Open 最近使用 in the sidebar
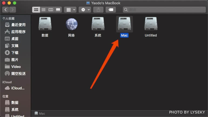 coord(15,25)
